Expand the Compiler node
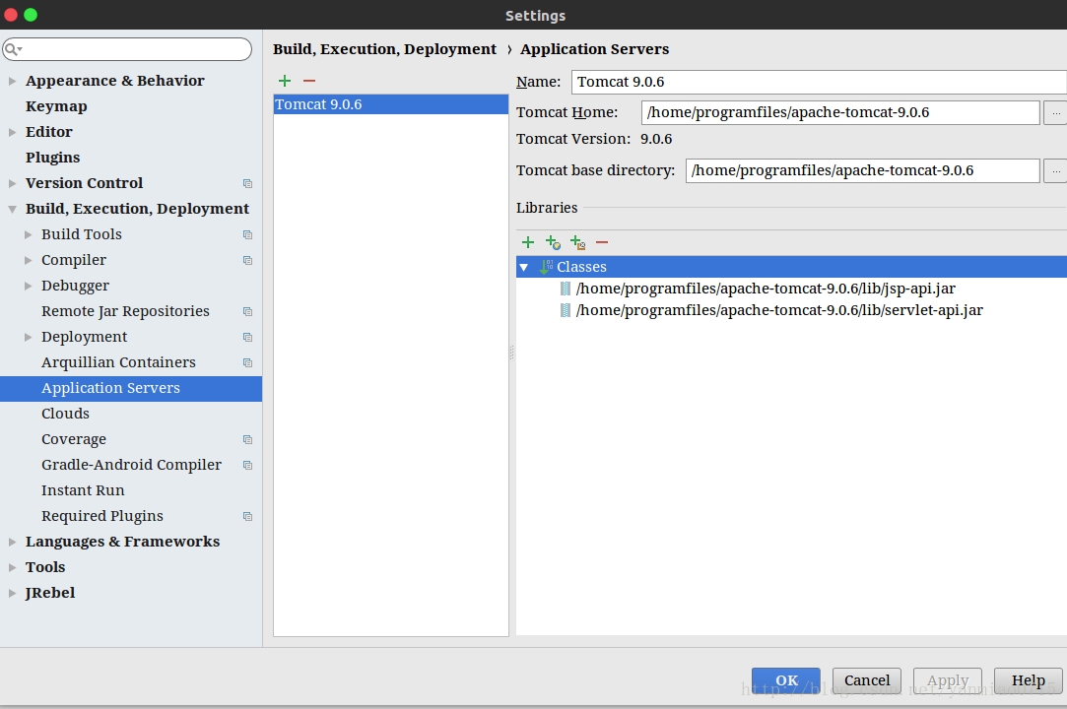 28,261
